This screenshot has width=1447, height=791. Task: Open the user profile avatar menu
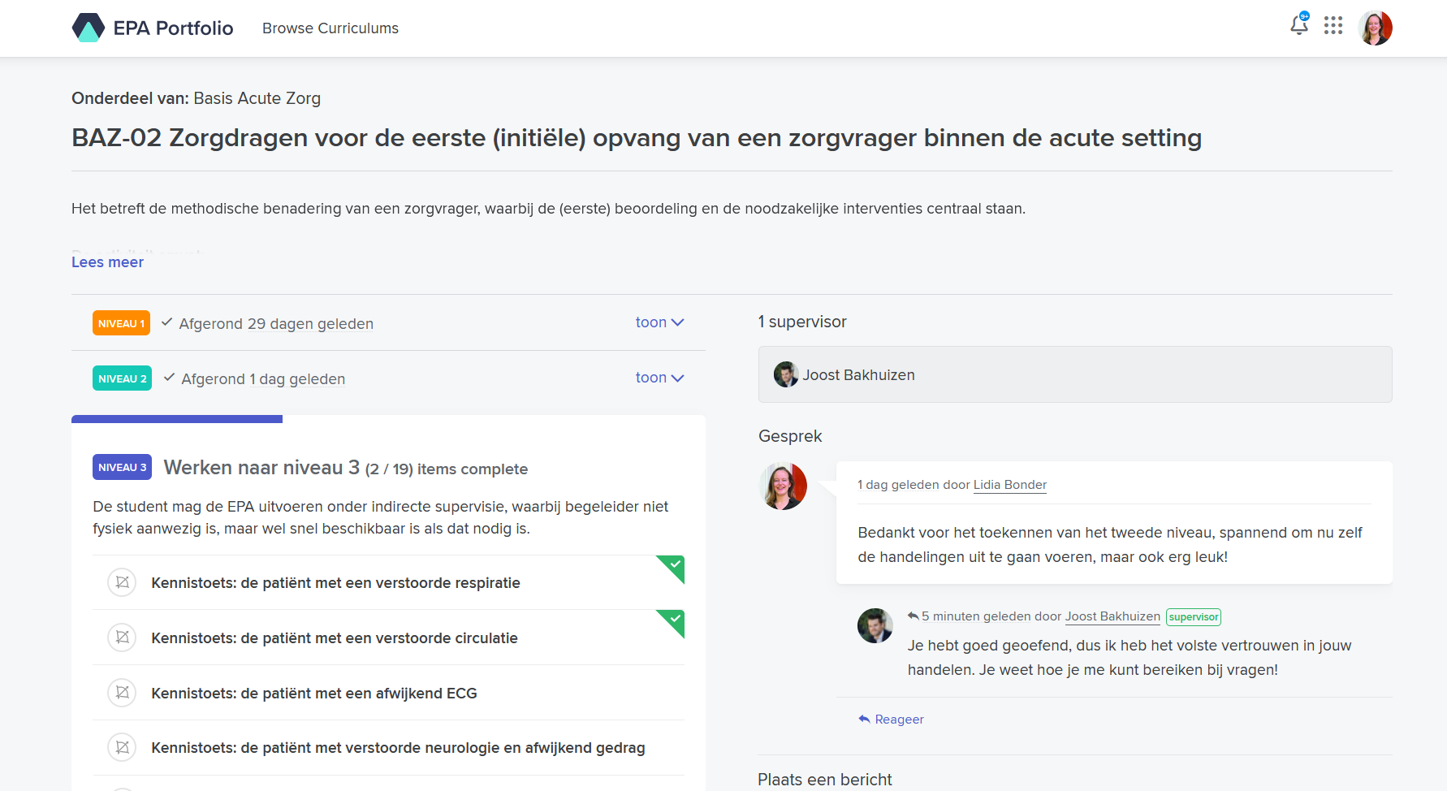1376,28
